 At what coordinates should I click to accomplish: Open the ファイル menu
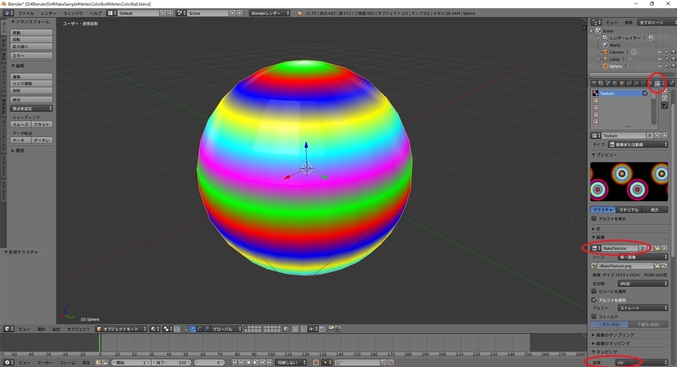click(x=26, y=13)
